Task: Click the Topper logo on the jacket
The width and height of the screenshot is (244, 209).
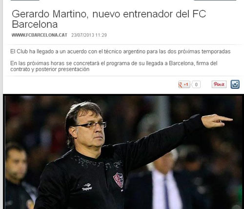Action: click(x=87, y=187)
